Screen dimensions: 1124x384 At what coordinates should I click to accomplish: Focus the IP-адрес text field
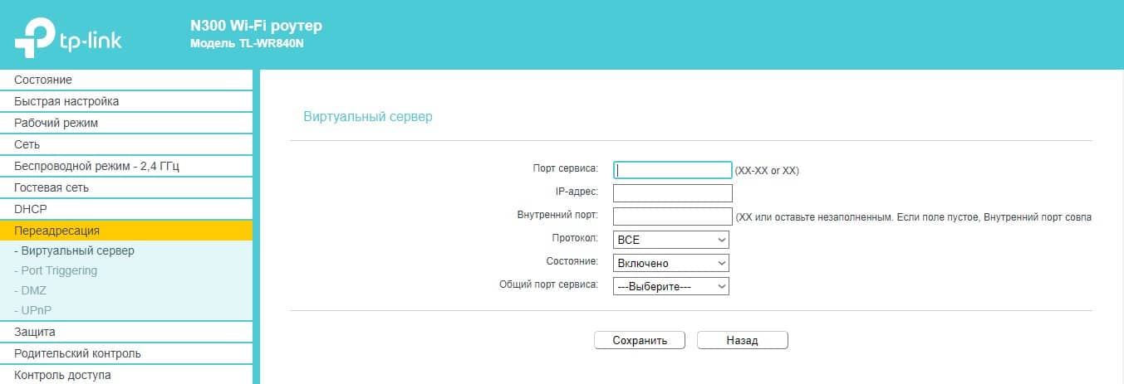[672, 193]
